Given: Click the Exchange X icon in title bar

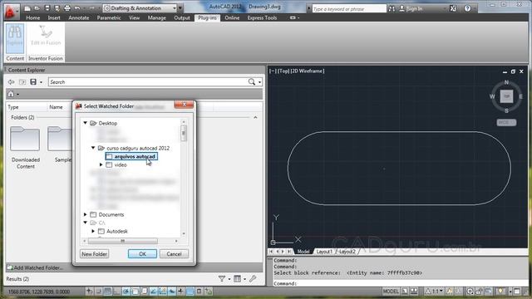Looking at the screenshot, I should (453, 8).
